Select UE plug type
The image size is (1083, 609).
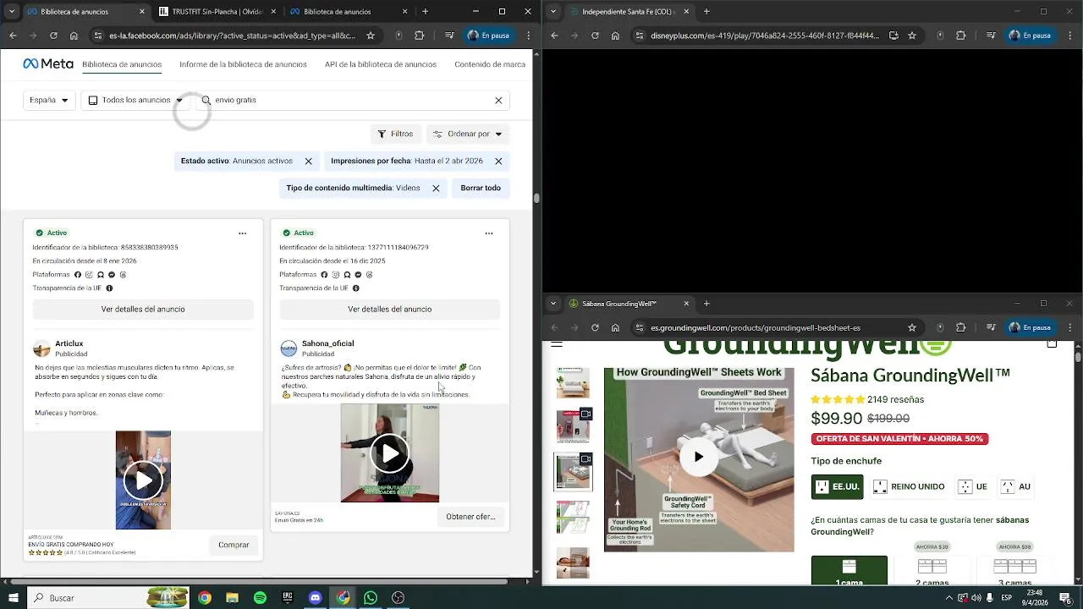pos(972,486)
